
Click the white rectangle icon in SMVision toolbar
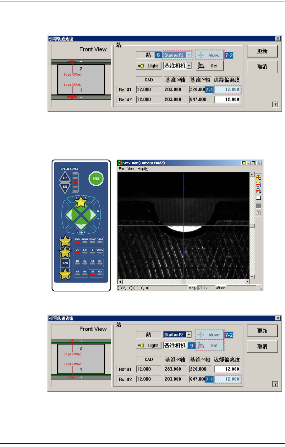point(258,198)
